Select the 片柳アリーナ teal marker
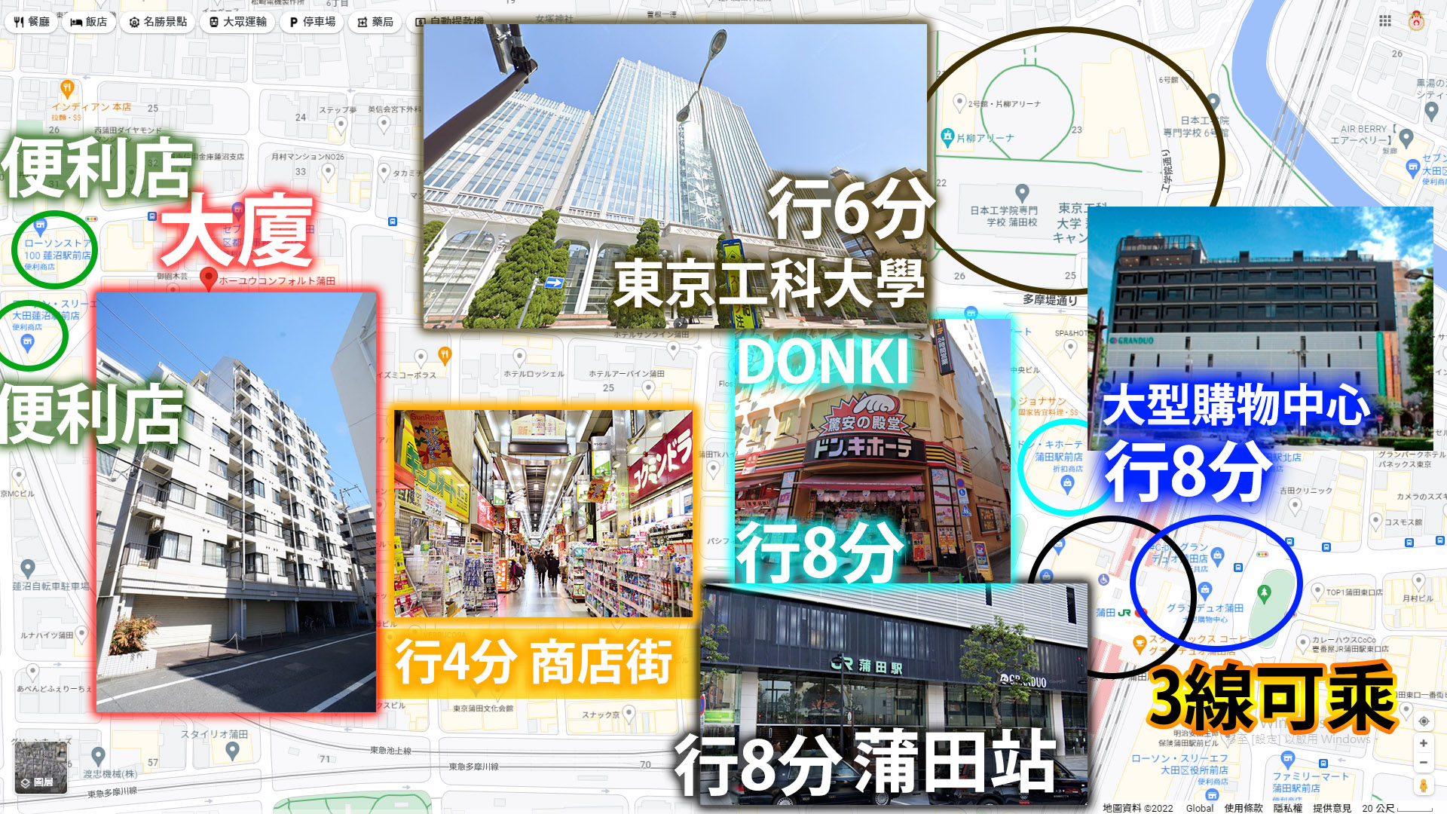 click(x=948, y=136)
